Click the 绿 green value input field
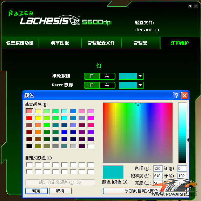 click(x=182, y=176)
